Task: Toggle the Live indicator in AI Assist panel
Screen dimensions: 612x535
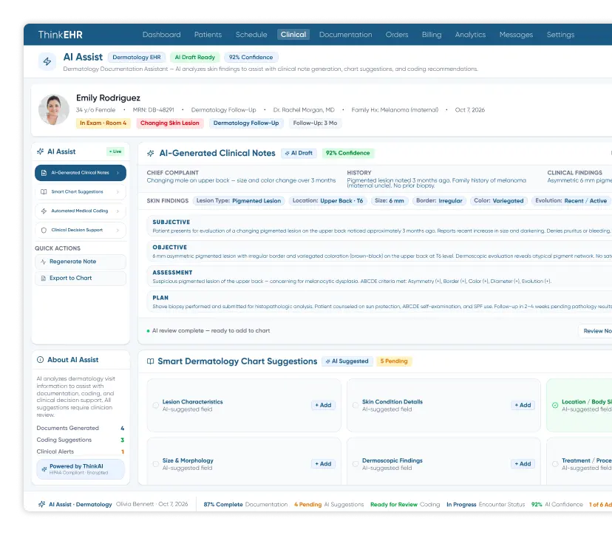Action: pyautogui.click(x=115, y=151)
